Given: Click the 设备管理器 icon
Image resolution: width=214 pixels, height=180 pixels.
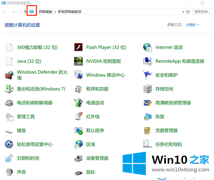Looking at the screenshot, I should click(x=78, y=158).
